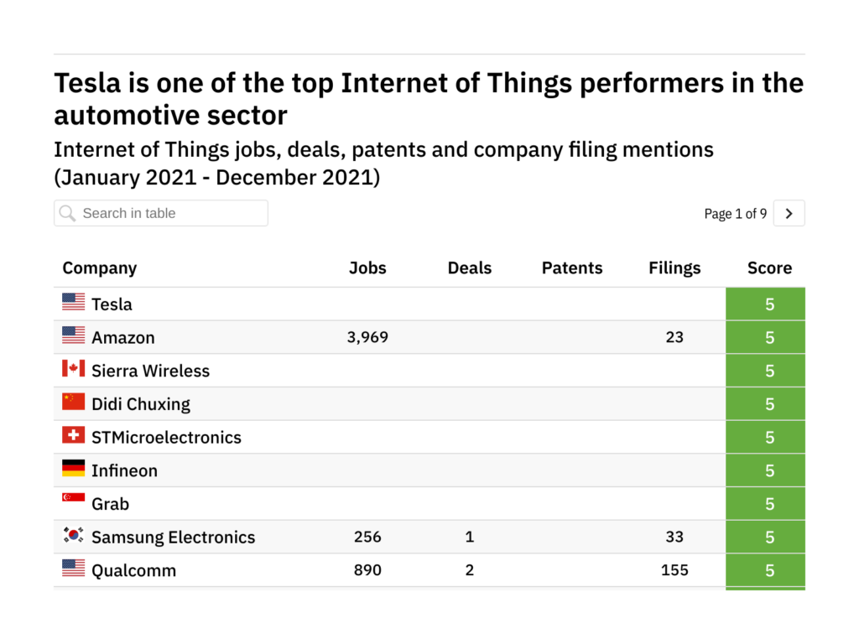This screenshot has width=859, height=644.
Task: Click the Swiss flag beside STMicroelectronics
Action: click(x=74, y=435)
